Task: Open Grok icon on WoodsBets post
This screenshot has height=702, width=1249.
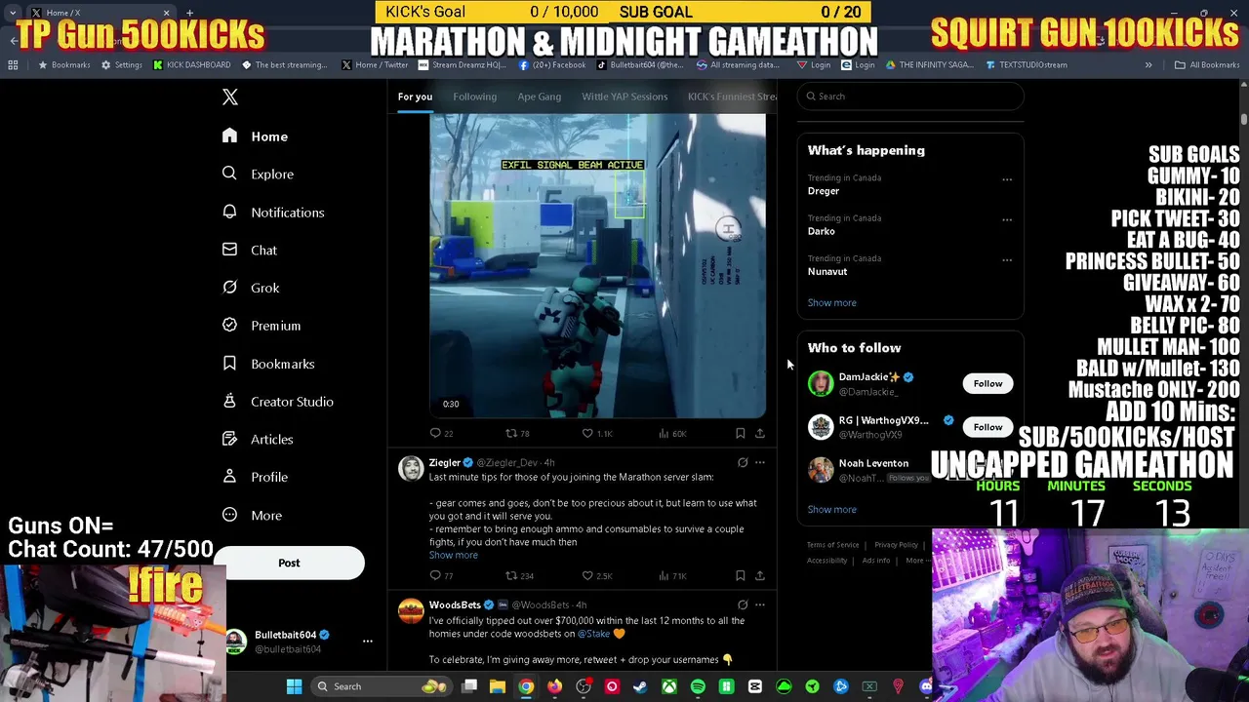Action: 743,604
